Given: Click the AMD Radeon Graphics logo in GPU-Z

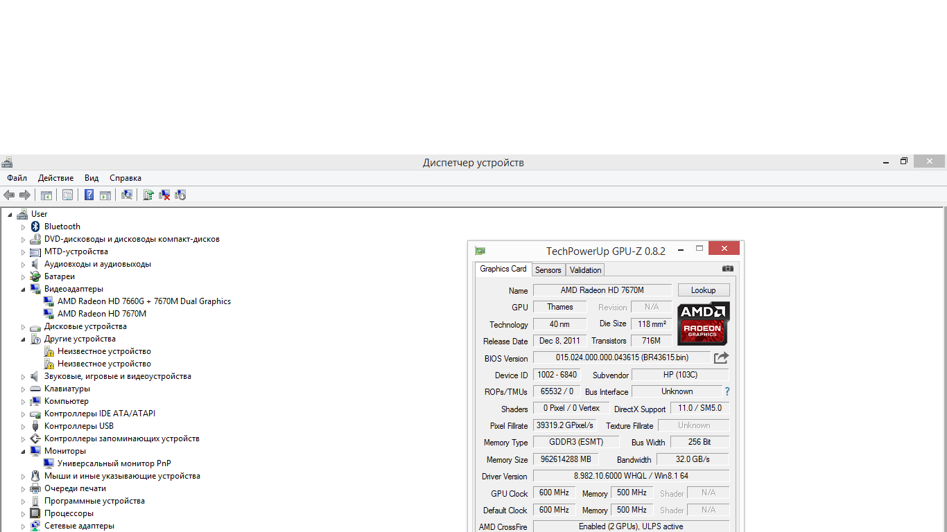Looking at the screenshot, I should [x=704, y=323].
